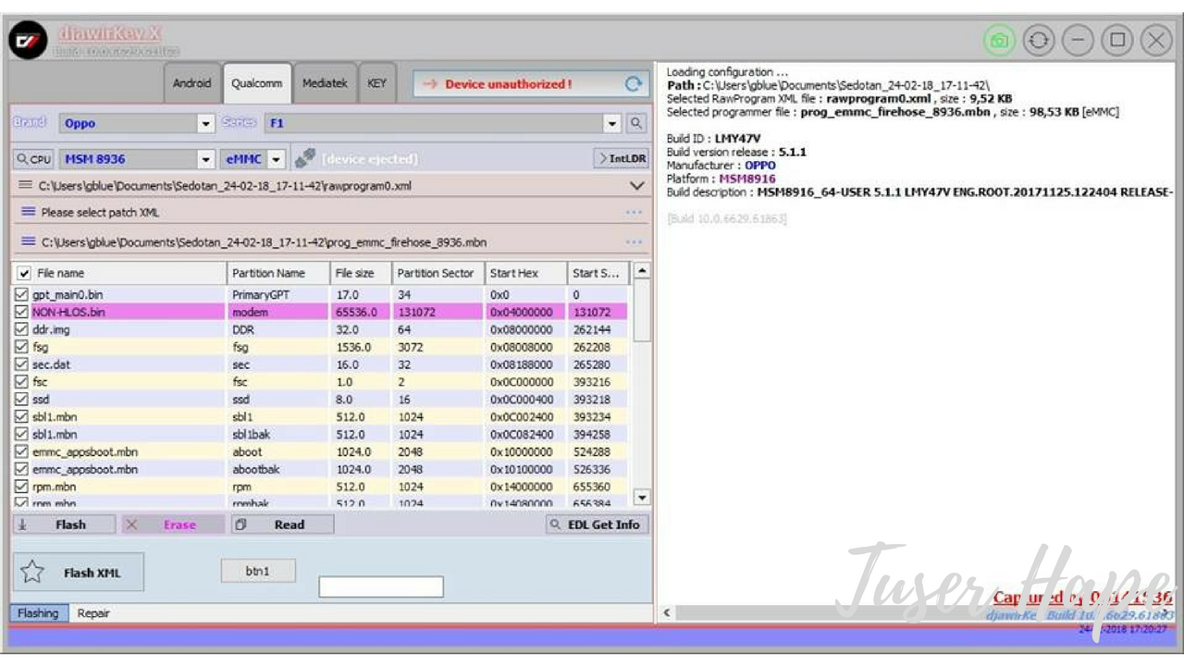Screen dimensions: 1184x666
Task: Click the menu icon beside the firehose mbn path
Action: click(x=29, y=242)
